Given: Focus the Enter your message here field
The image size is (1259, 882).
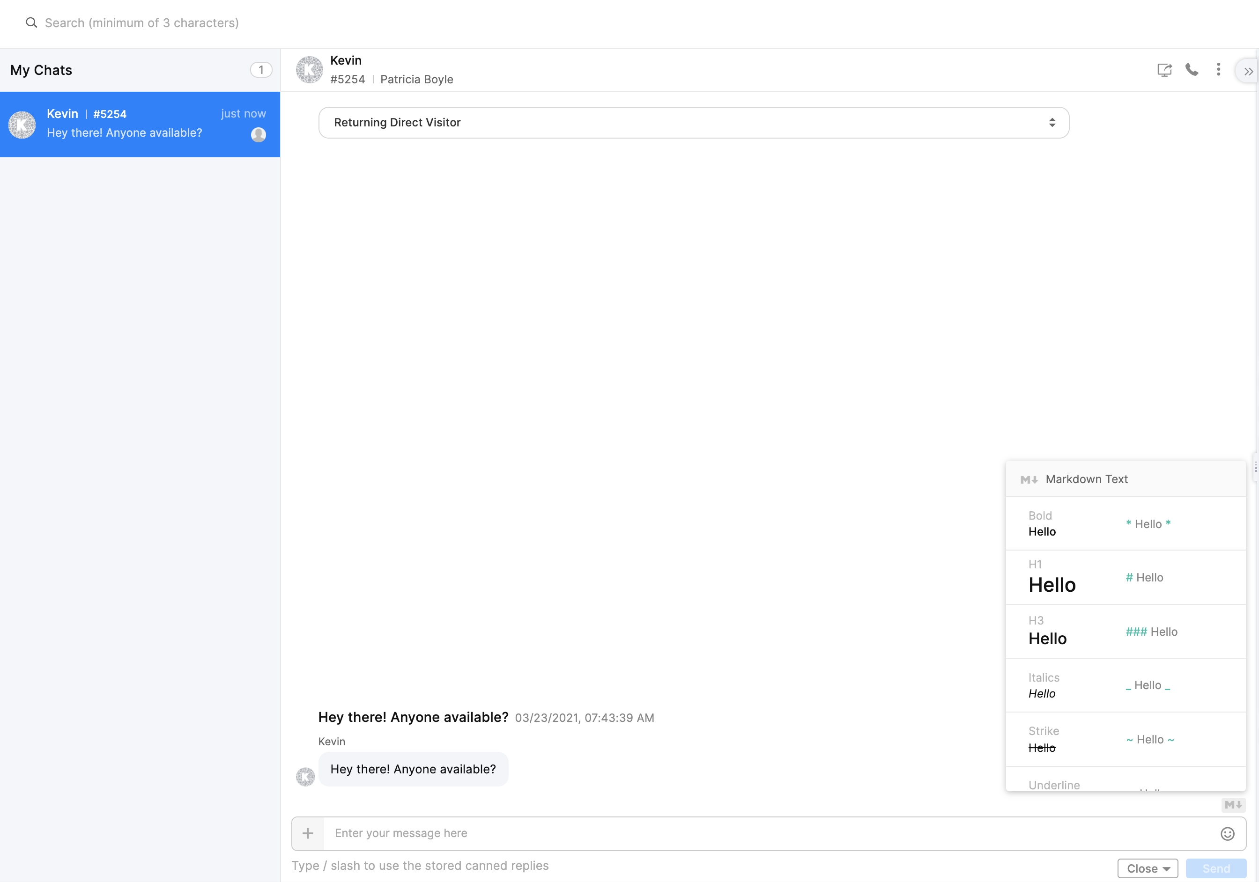Looking at the screenshot, I should [768, 833].
